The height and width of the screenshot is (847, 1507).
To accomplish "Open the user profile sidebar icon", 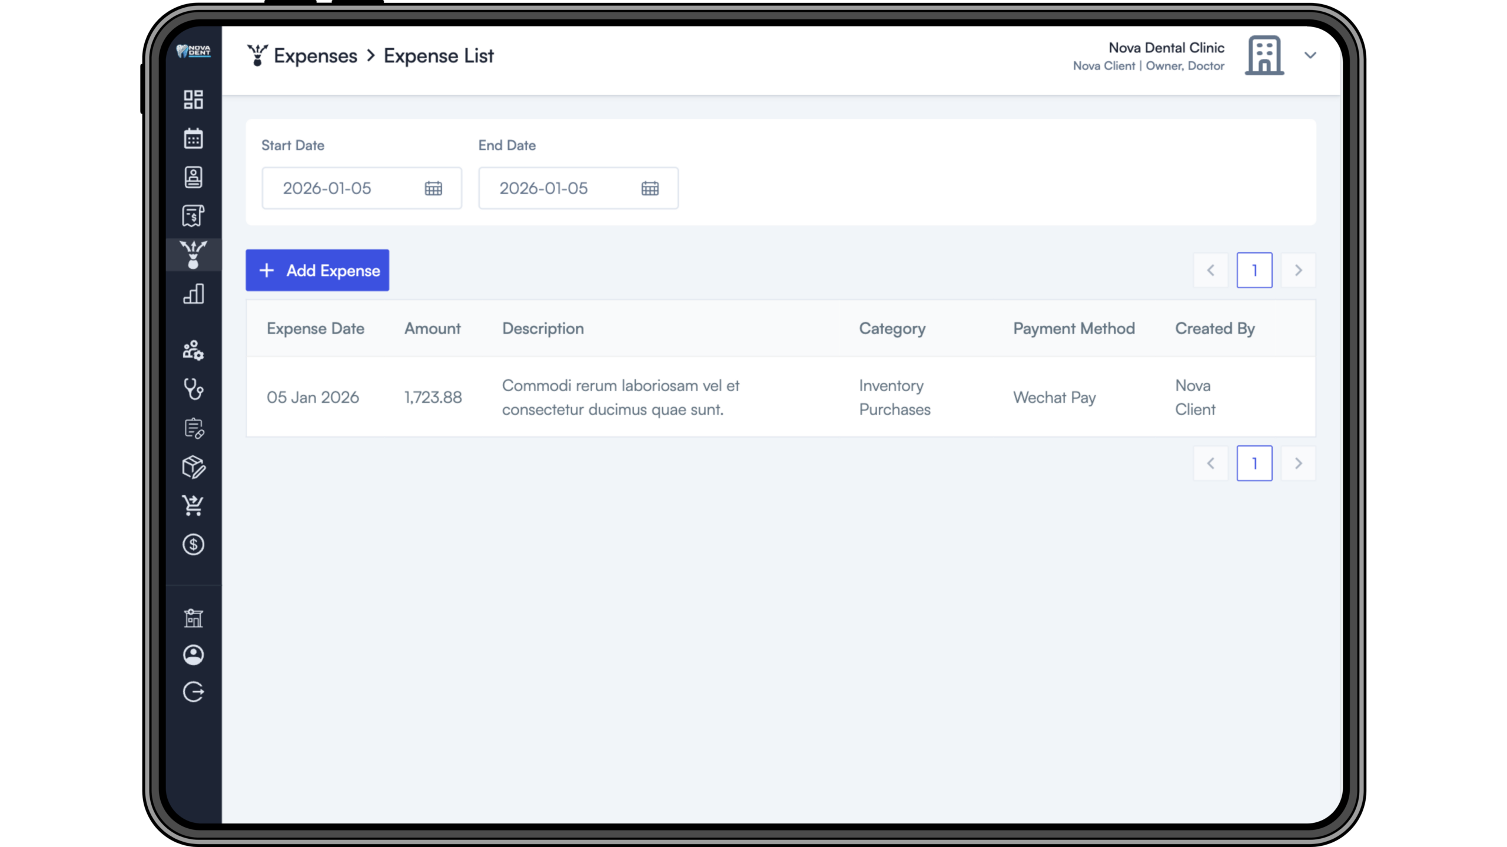I will (x=193, y=655).
